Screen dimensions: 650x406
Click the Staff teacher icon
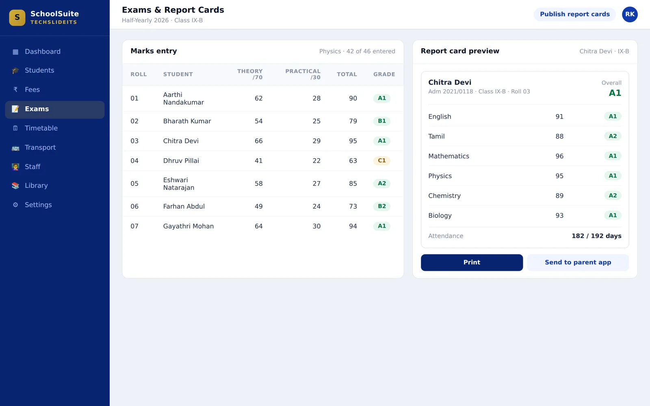(15, 167)
